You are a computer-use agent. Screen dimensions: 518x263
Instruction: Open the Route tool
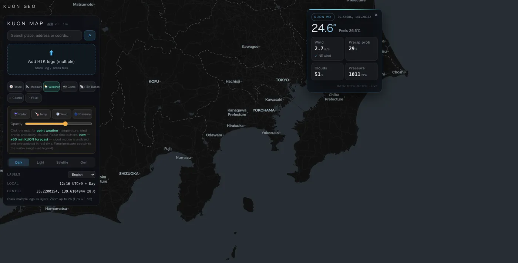coord(16,87)
